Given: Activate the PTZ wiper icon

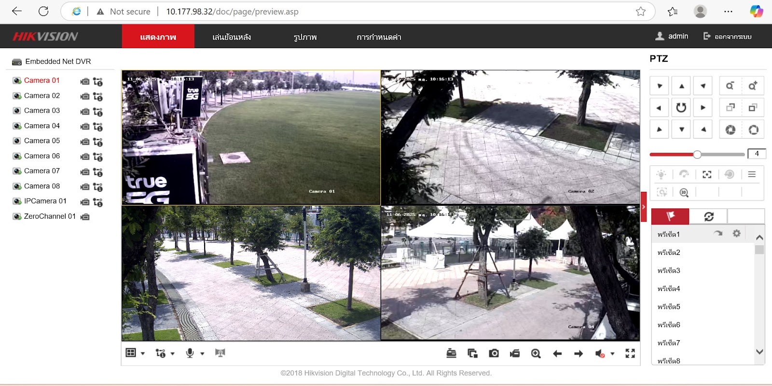Looking at the screenshot, I should pos(684,174).
